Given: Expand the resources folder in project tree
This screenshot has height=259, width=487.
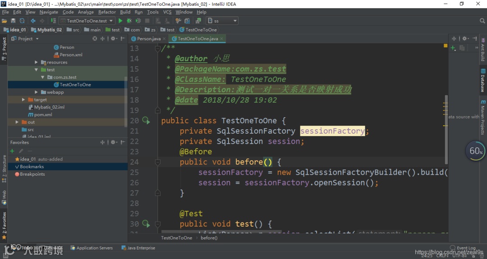Looking at the screenshot, I should tap(37, 62).
